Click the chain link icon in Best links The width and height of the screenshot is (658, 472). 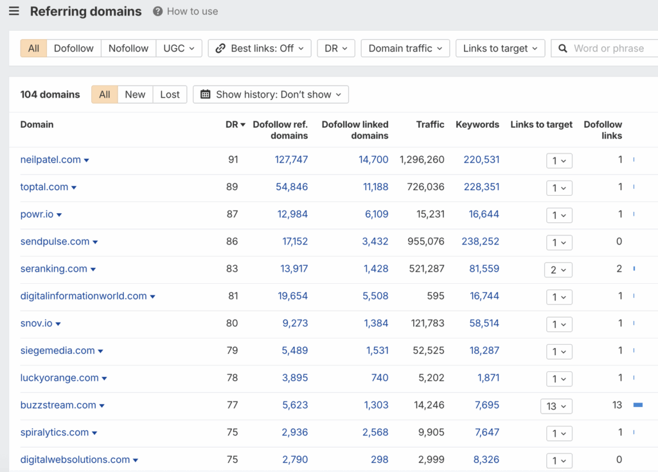(x=220, y=49)
